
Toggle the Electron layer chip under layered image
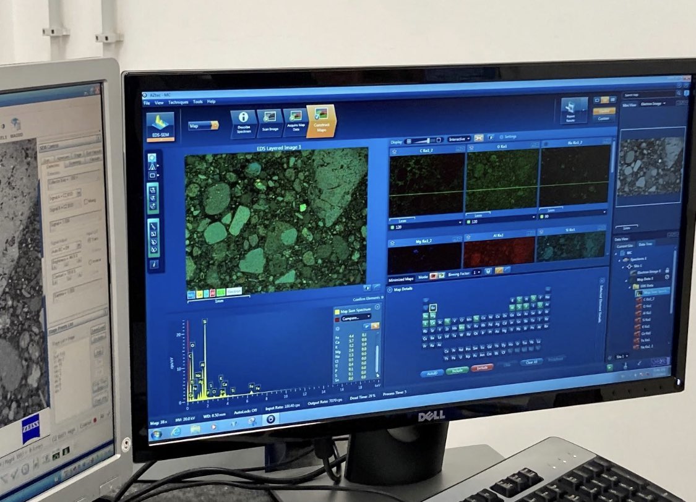(234, 291)
